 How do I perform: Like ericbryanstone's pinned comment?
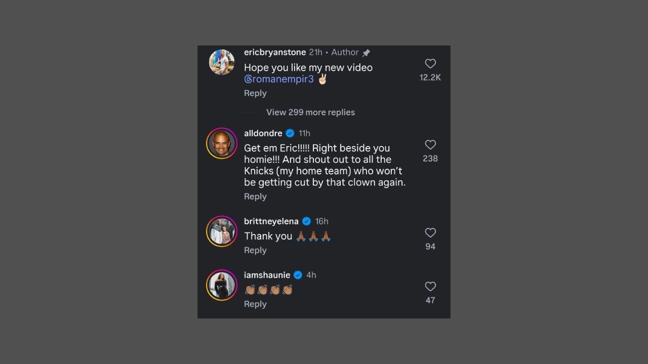(x=430, y=64)
